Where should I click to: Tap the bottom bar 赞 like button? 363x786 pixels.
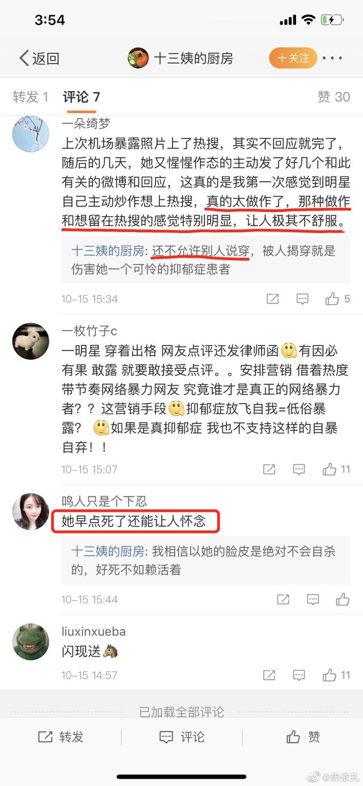coord(303,737)
